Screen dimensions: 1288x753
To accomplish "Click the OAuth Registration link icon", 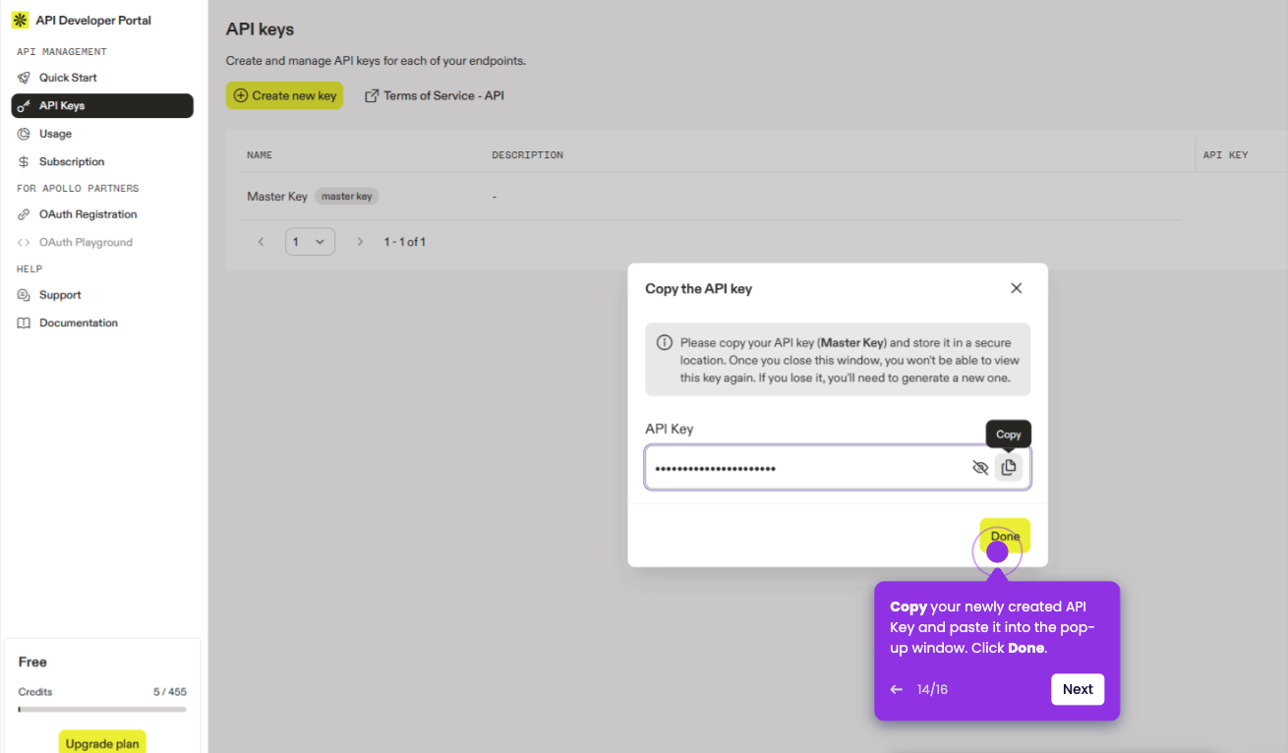I will coord(24,214).
